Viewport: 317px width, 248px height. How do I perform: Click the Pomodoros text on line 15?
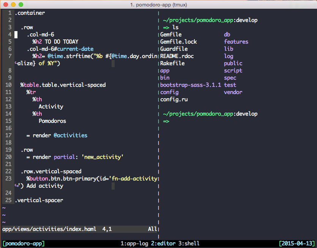pos(52,121)
